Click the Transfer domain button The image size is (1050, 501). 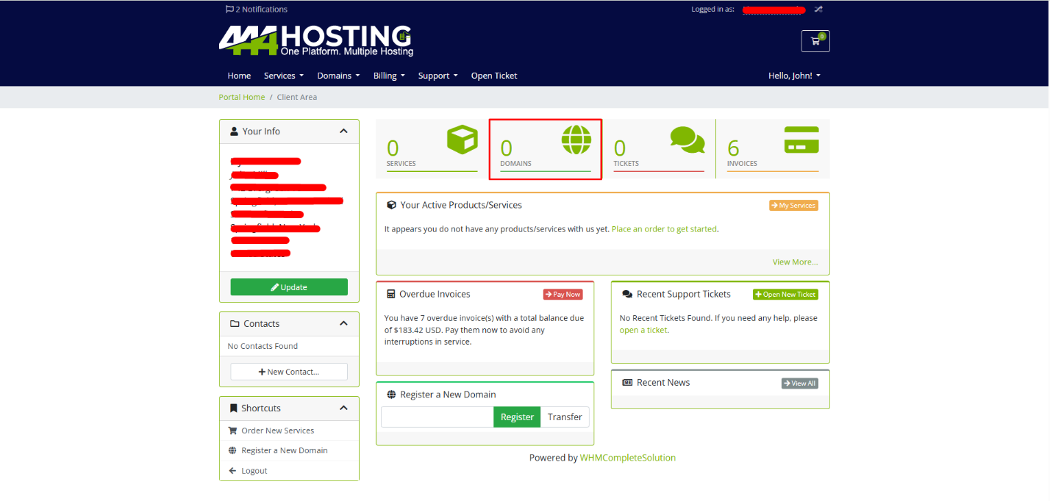pyautogui.click(x=565, y=417)
